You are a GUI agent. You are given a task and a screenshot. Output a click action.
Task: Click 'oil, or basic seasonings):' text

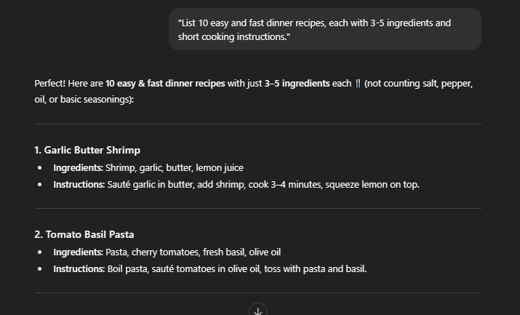click(84, 100)
